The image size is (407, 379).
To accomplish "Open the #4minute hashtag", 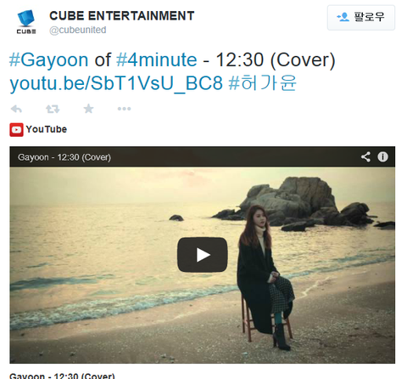I will point(157,60).
